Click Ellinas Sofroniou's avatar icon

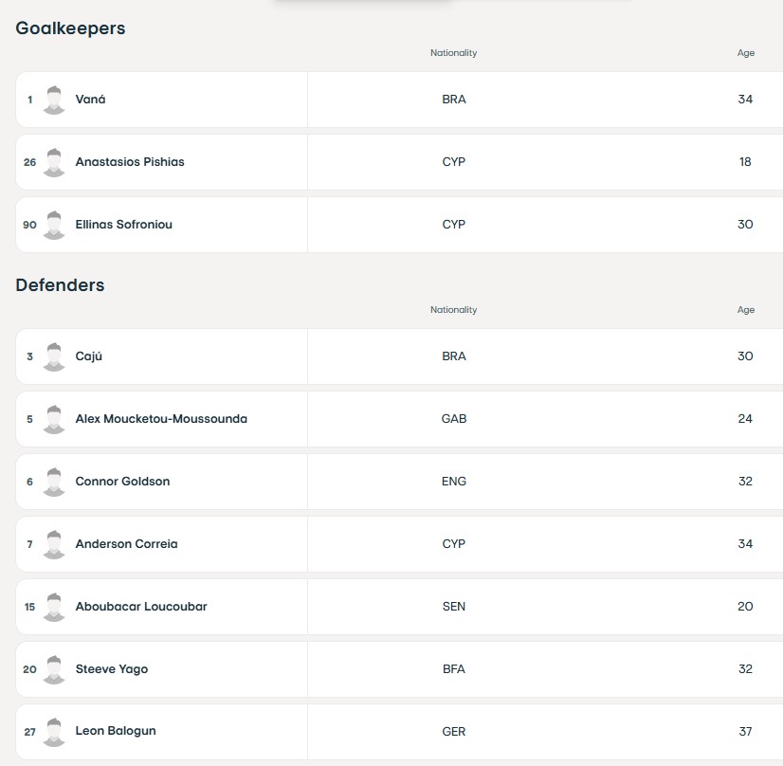click(x=54, y=225)
